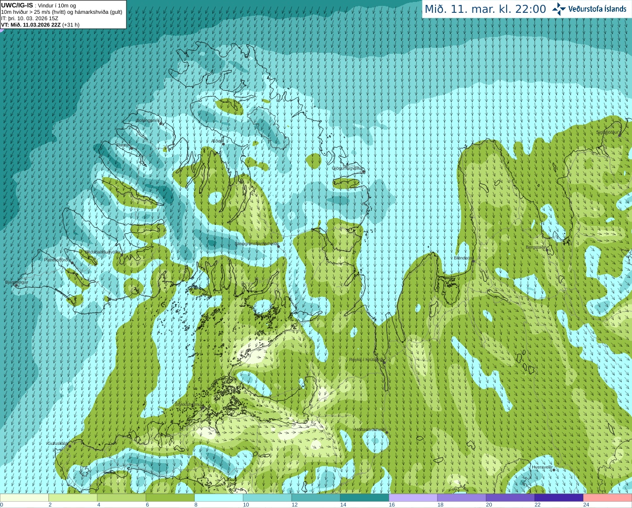Image resolution: width=632 pixels, height=508 pixels.
Task: Select the 22–24 m/s dark indigo legend swatch
Action: pyautogui.click(x=559, y=498)
